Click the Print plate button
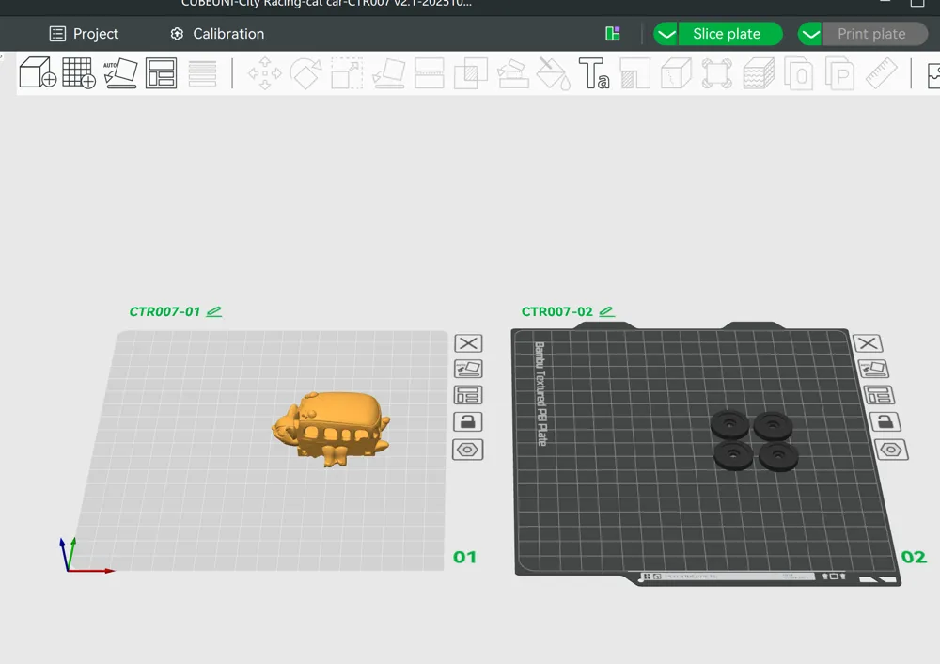 [x=874, y=34]
